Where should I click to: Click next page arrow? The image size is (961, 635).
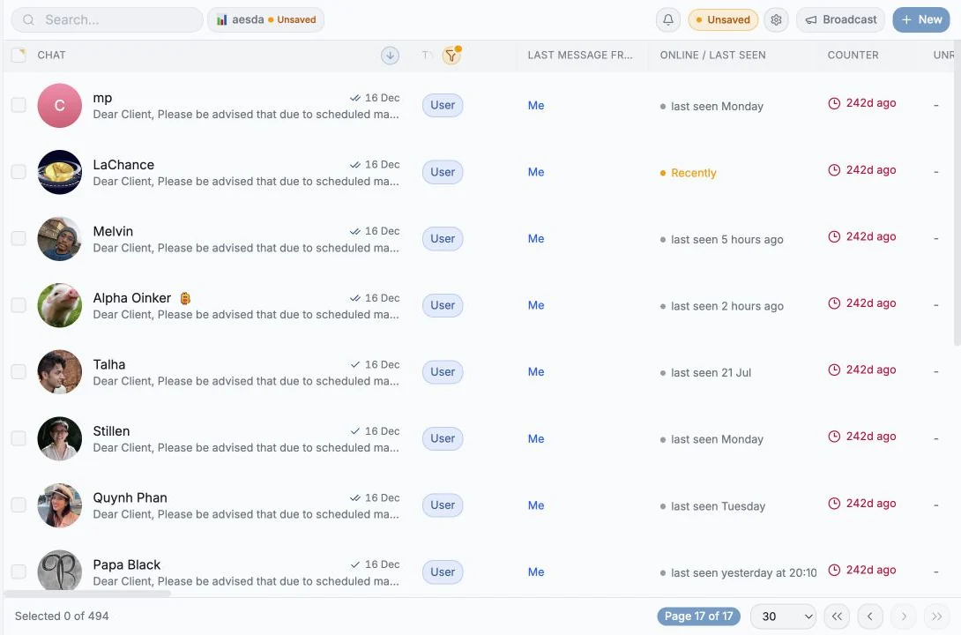click(x=904, y=616)
